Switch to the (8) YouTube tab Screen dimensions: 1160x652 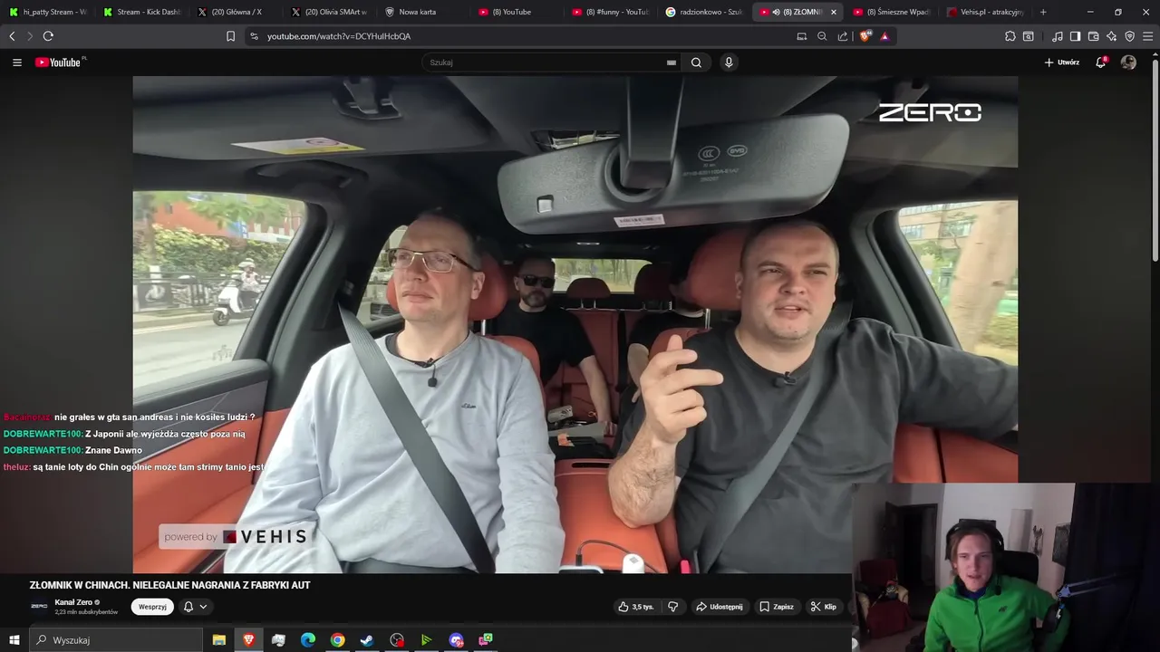coord(518,12)
